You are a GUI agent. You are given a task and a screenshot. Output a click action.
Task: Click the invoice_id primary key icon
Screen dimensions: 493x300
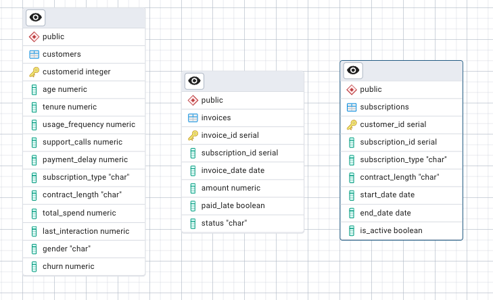(193, 135)
